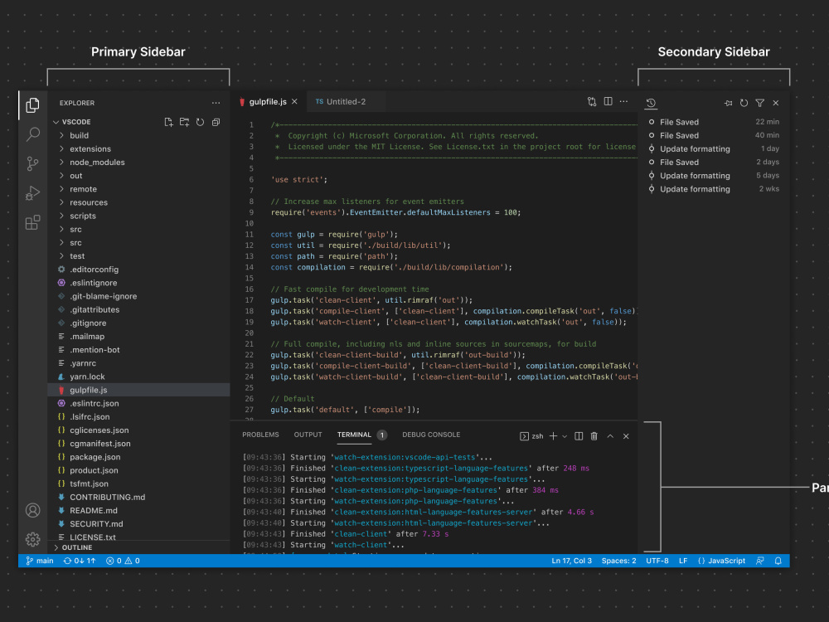Open .eslintrc.json in Explorer

(138, 403)
